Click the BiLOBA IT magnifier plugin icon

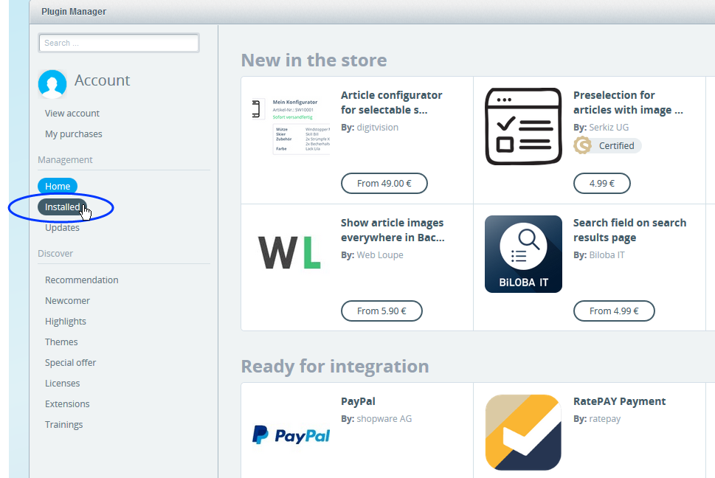523,254
